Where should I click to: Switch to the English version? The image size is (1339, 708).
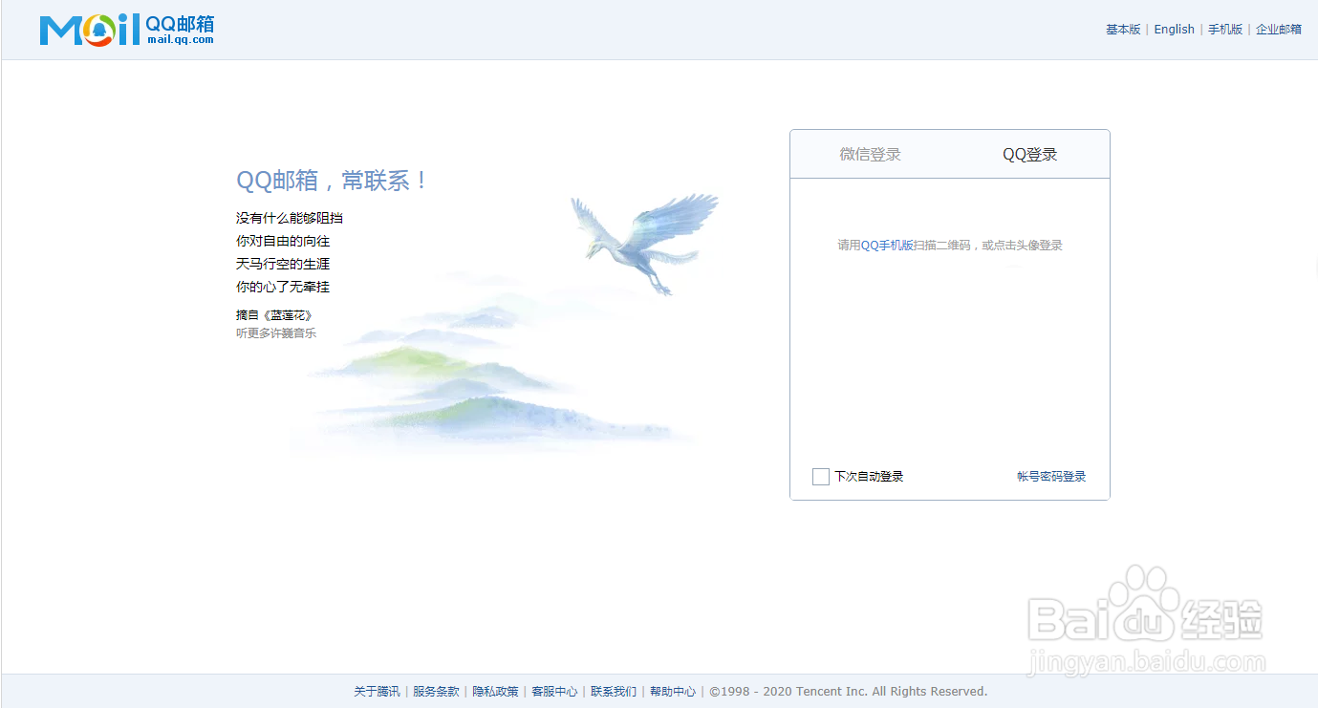(x=1174, y=30)
